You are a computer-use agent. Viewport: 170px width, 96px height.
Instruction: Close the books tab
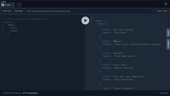(x=13, y=5)
